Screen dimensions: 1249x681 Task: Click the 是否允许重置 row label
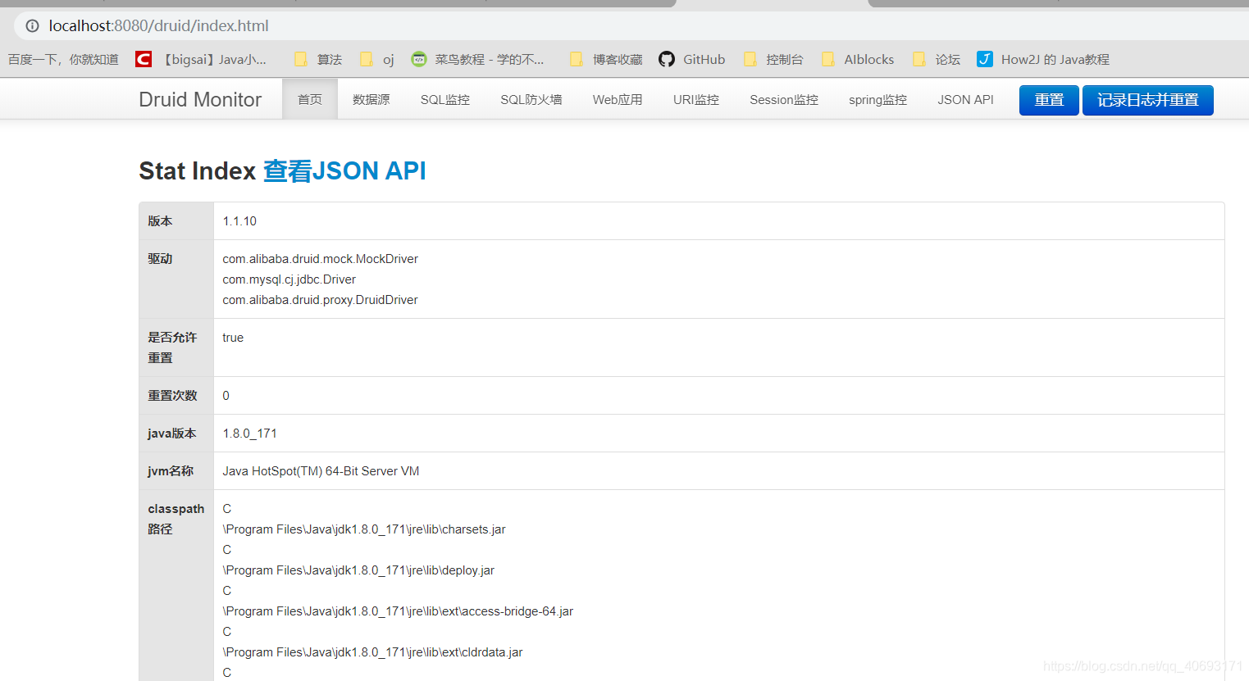coord(172,347)
